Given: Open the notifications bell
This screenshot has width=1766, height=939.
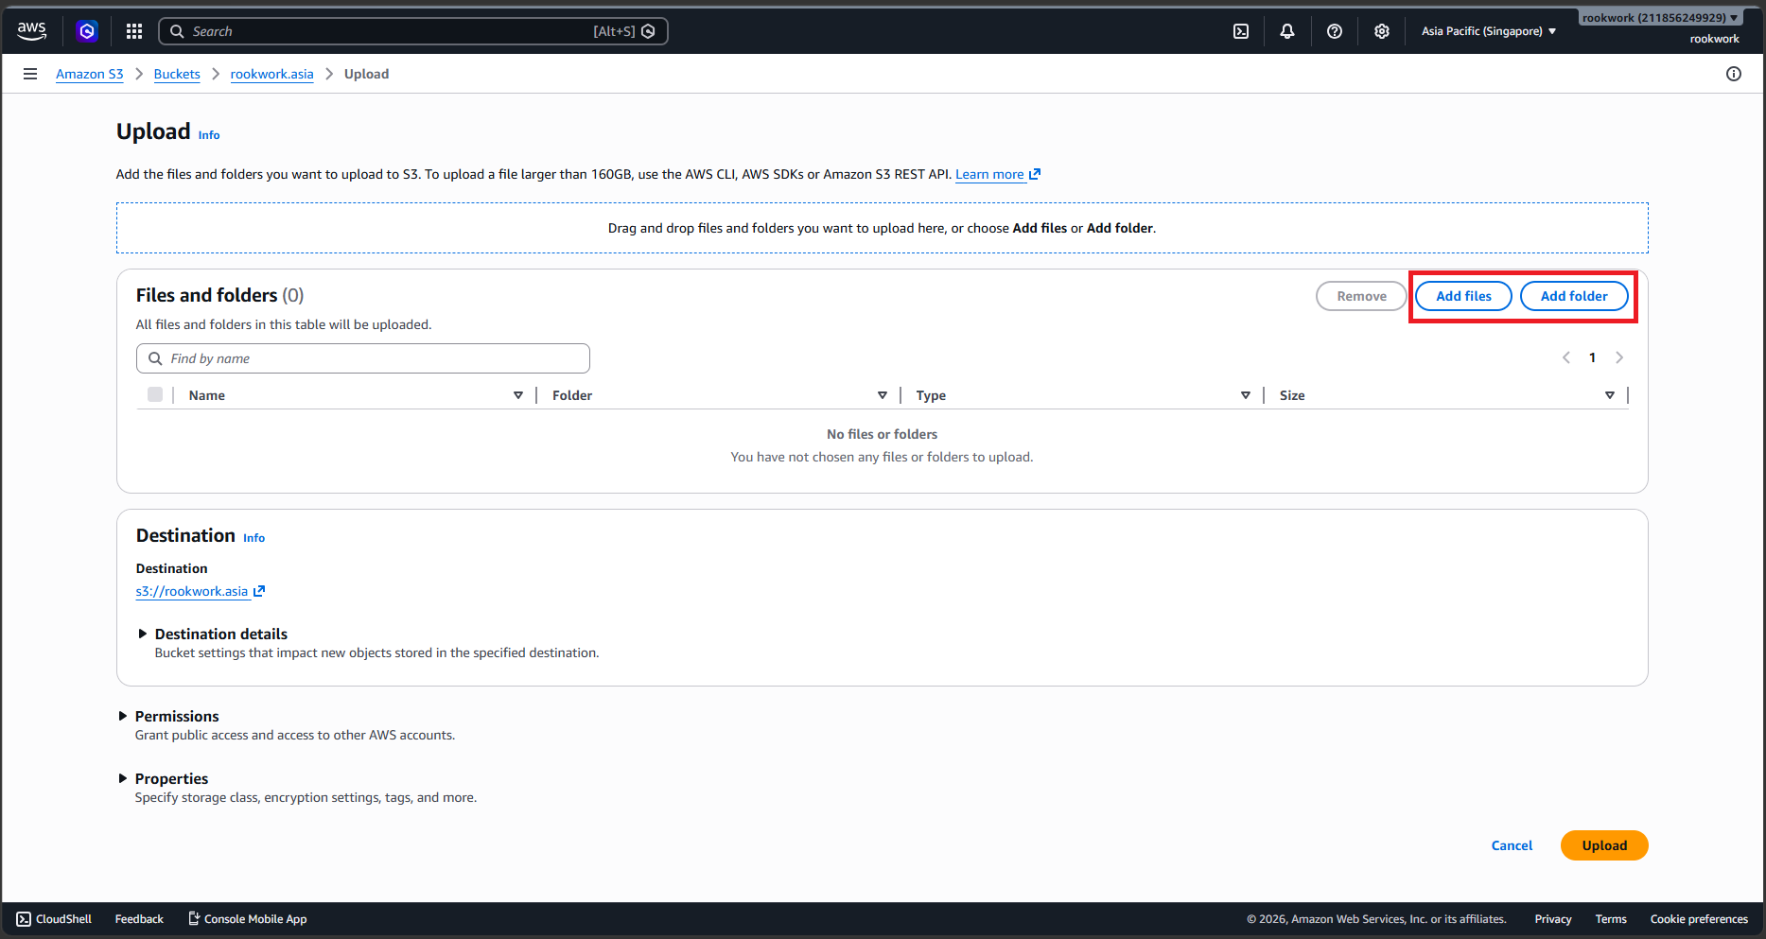Looking at the screenshot, I should (x=1287, y=31).
